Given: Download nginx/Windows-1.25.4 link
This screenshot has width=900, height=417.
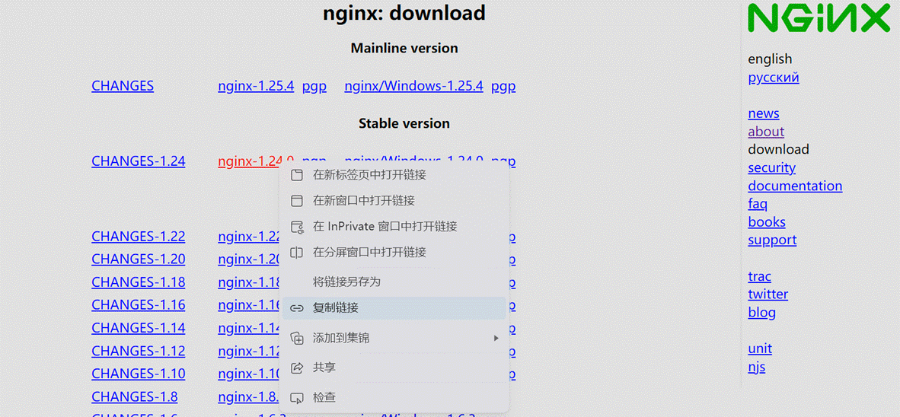Looking at the screenshot, I should [414, 86].
